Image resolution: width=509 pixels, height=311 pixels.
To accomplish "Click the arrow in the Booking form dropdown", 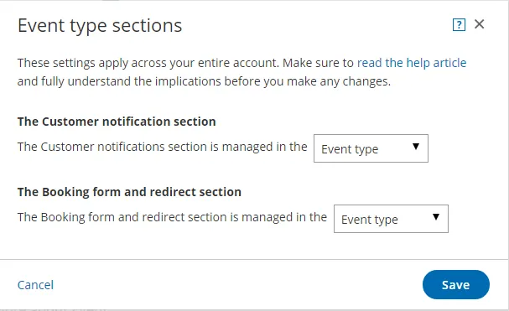I will [x=436, y=217].
